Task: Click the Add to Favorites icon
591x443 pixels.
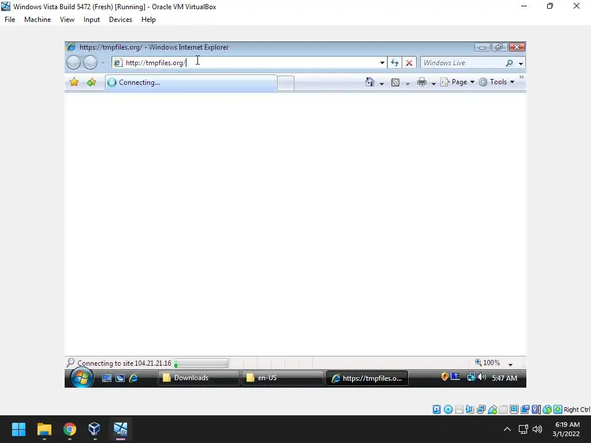Action: coord(91,82)
